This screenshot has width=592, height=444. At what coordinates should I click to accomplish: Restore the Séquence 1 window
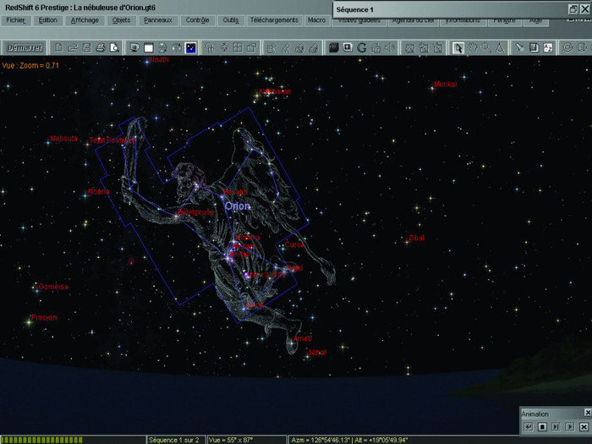point(573,9)
